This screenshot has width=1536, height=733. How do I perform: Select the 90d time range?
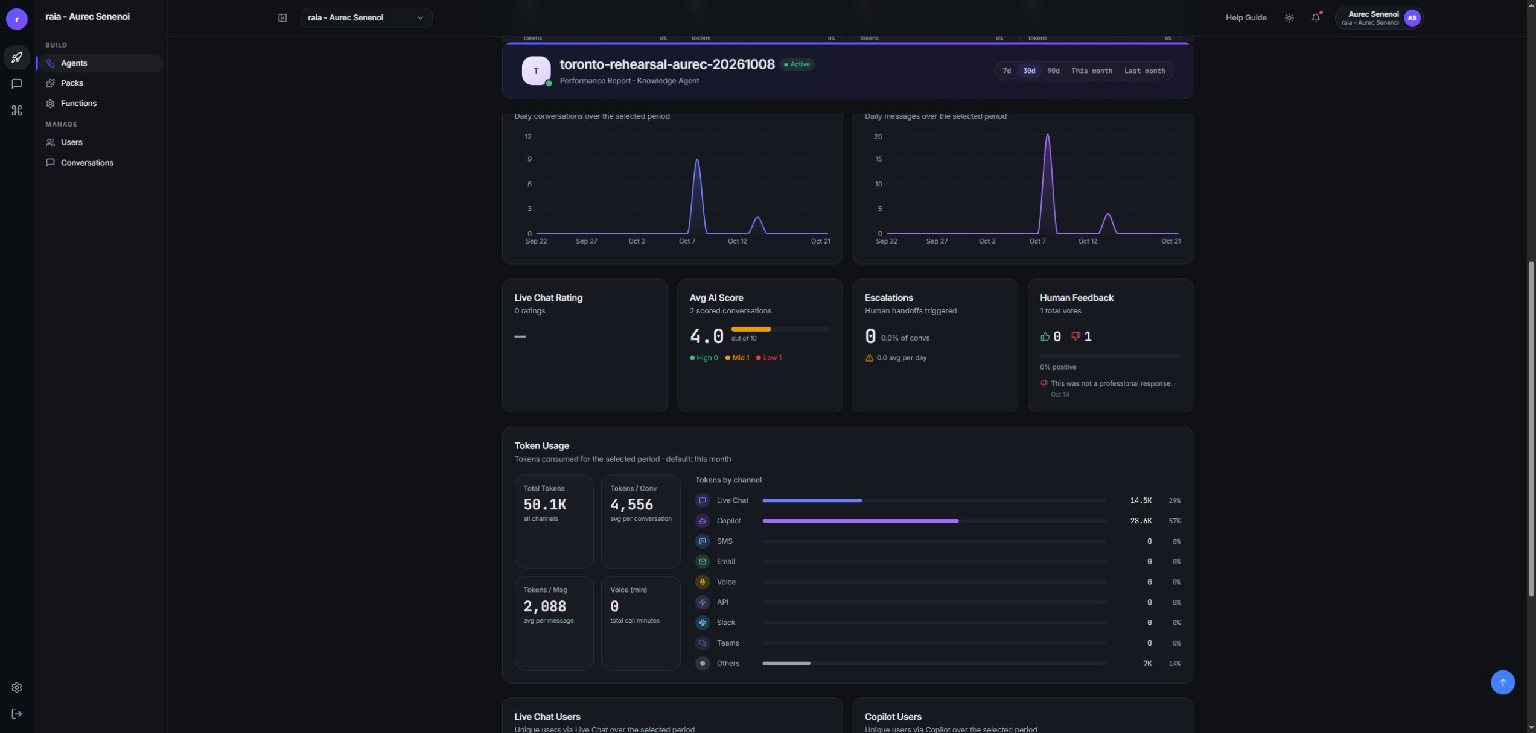click(x=1053, y=71)
